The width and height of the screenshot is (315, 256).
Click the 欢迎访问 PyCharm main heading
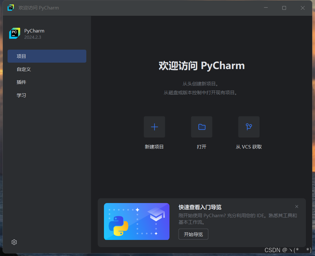[x=202, y=66]
